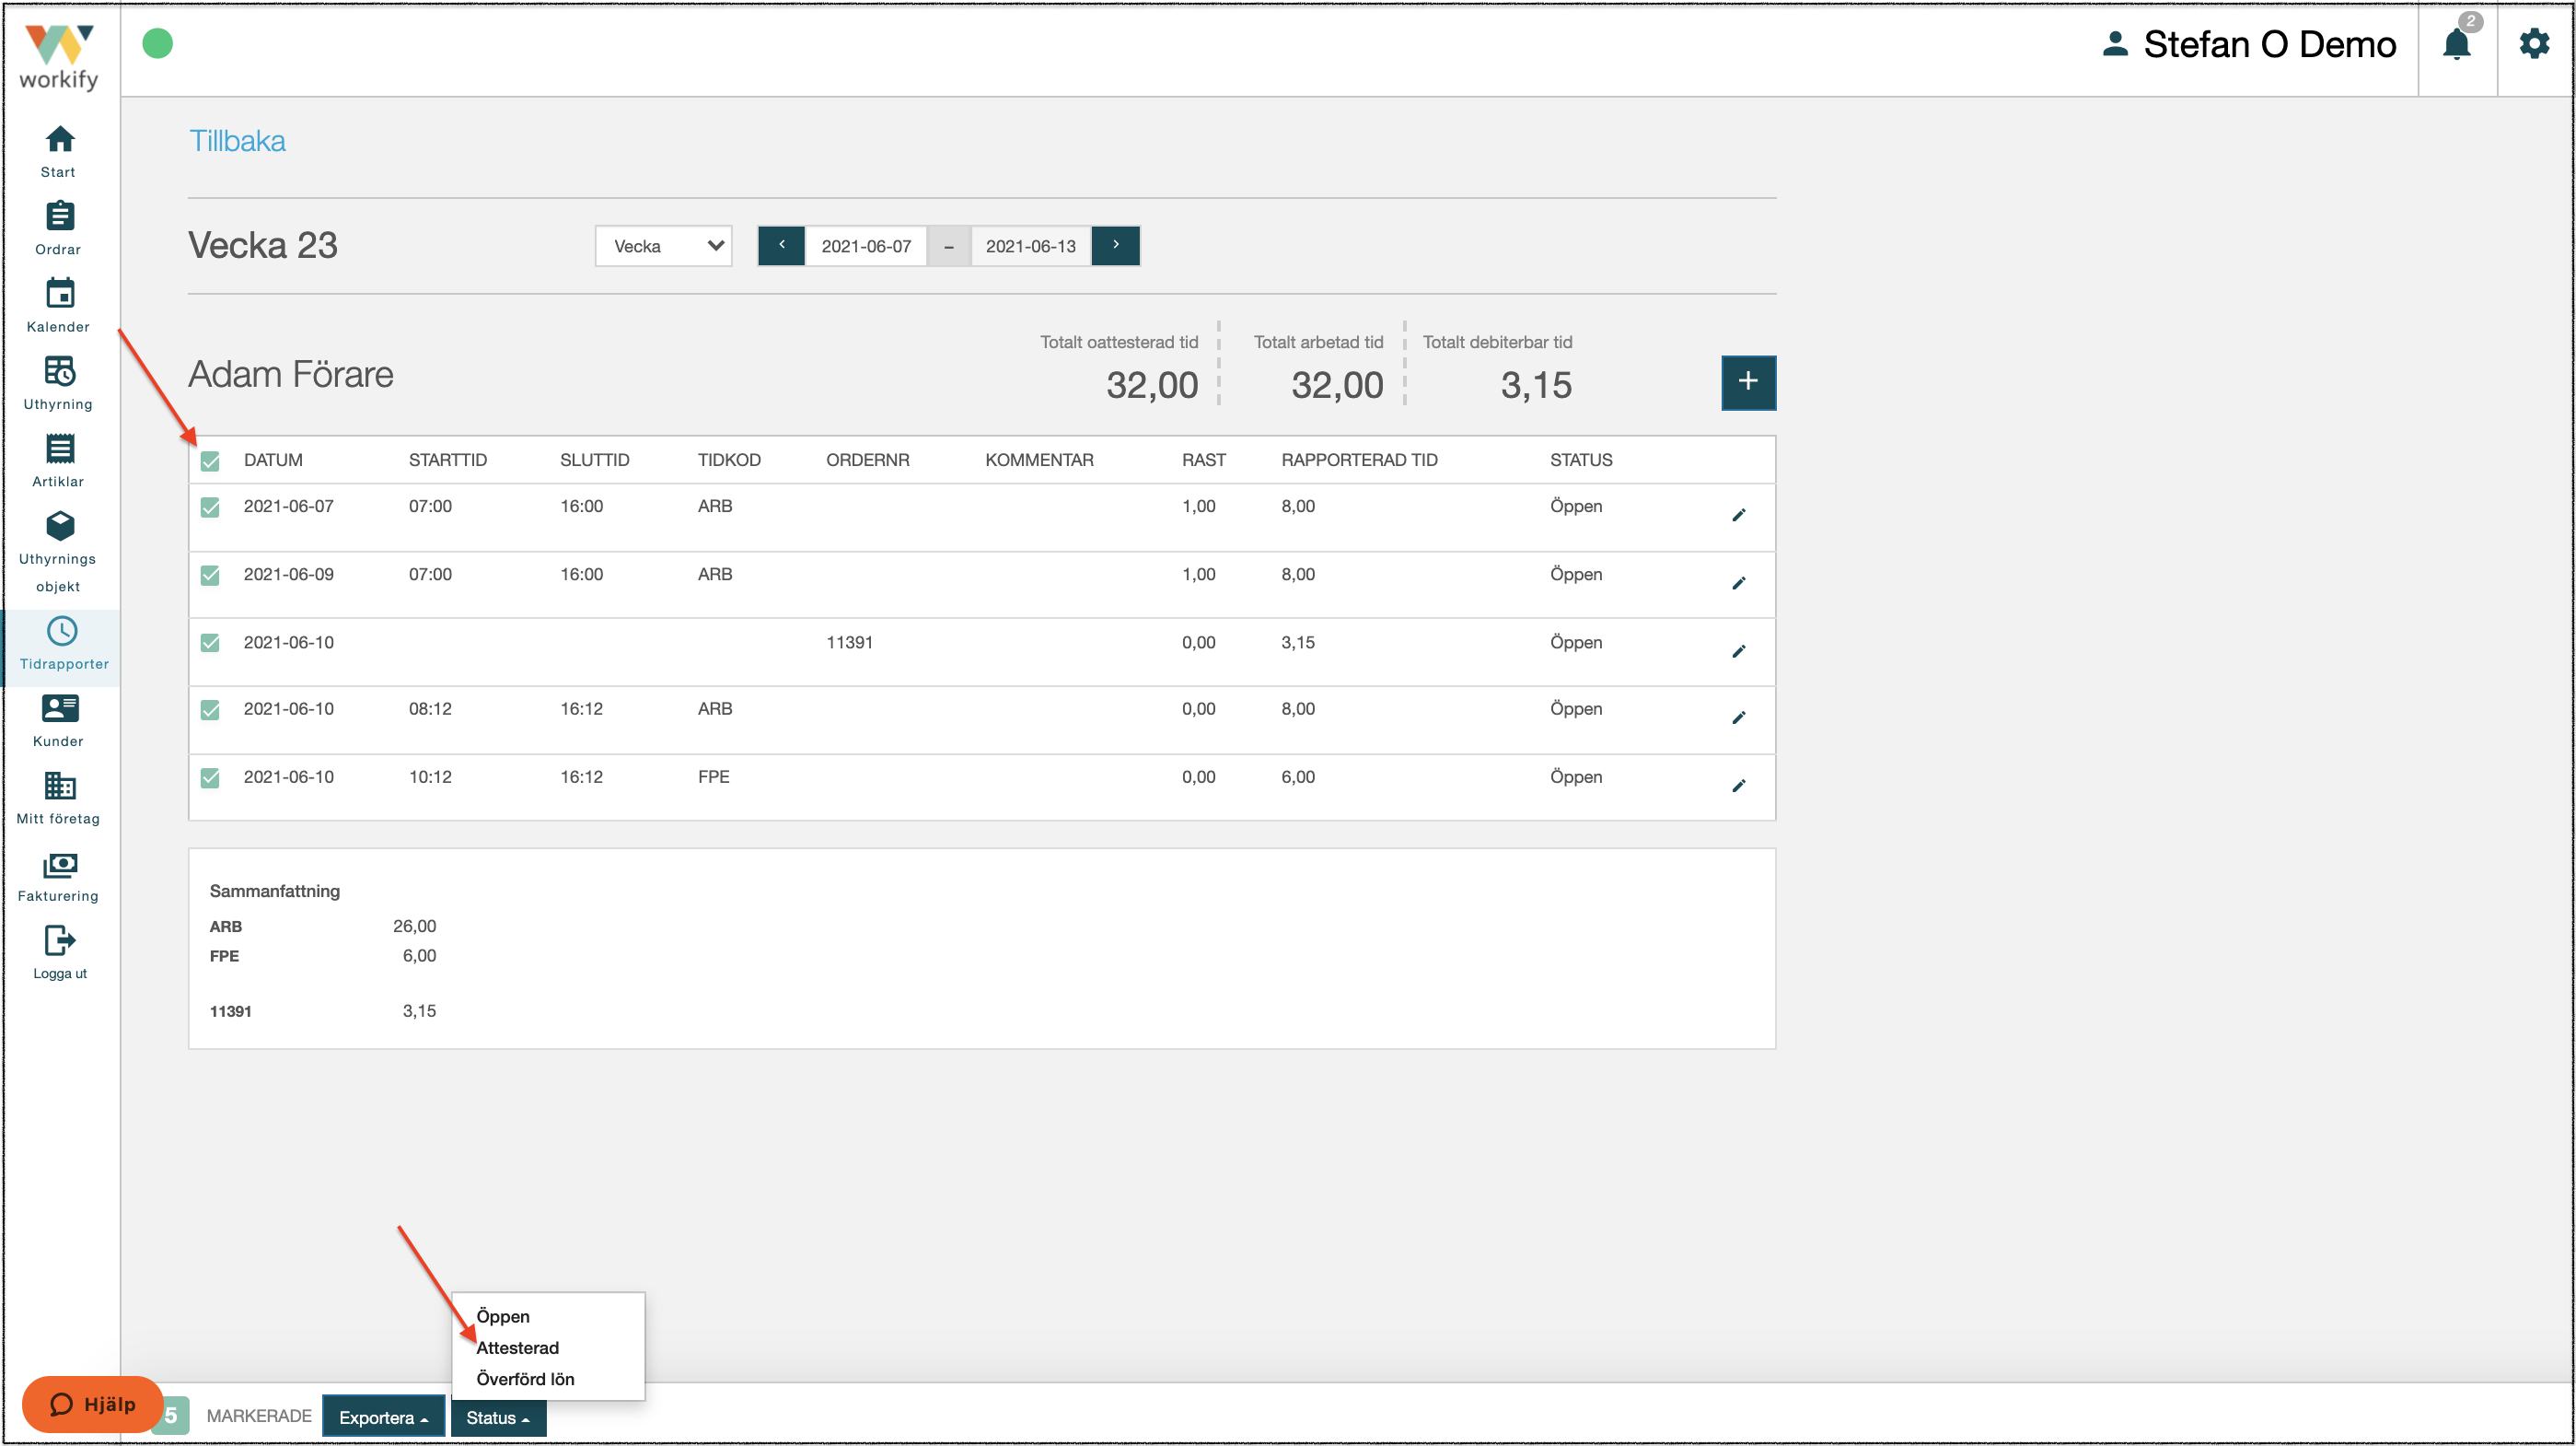Edit the FPE time entry

(1738, 786)
